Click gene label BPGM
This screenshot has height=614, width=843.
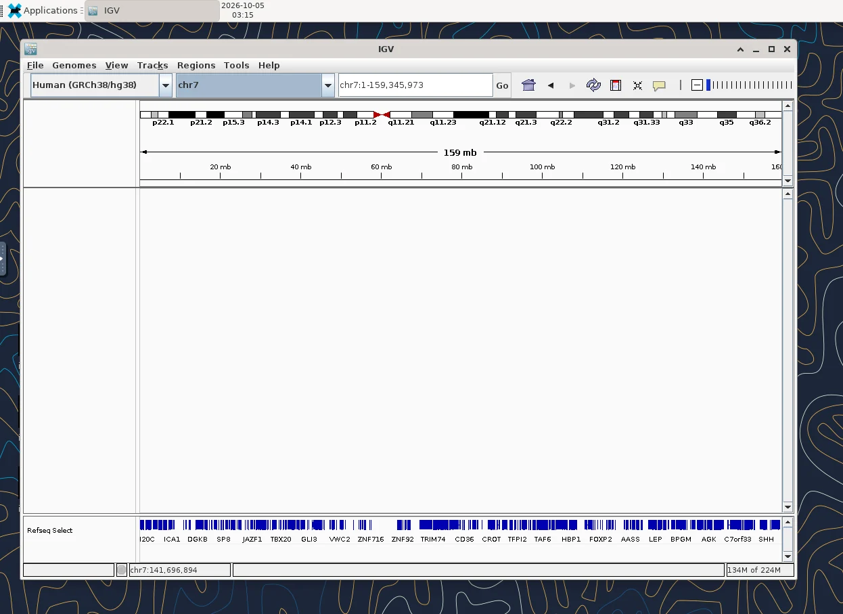[681, 540]
